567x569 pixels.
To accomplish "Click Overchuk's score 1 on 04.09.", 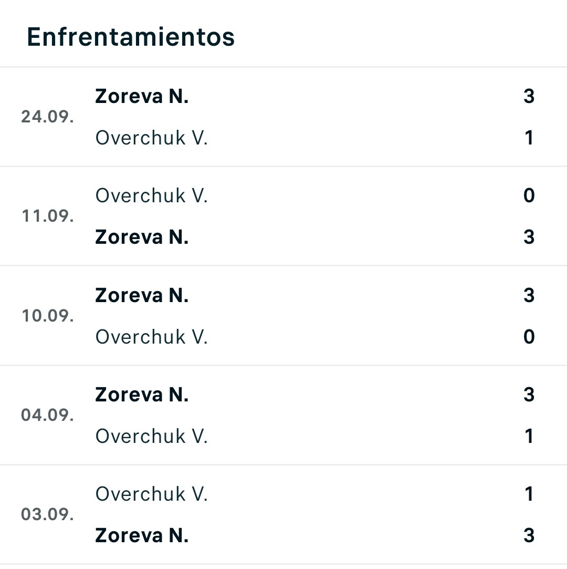I will click(529, 436).
